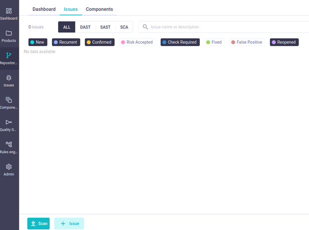This screenshot has width=309, height=230.
Task: Enable the Risk Accepted status filter
Action: pos(137,43)
